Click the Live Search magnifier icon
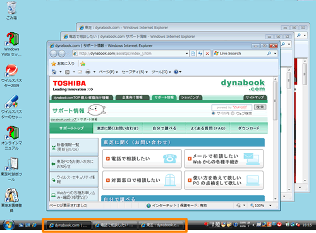 [269, 54]
